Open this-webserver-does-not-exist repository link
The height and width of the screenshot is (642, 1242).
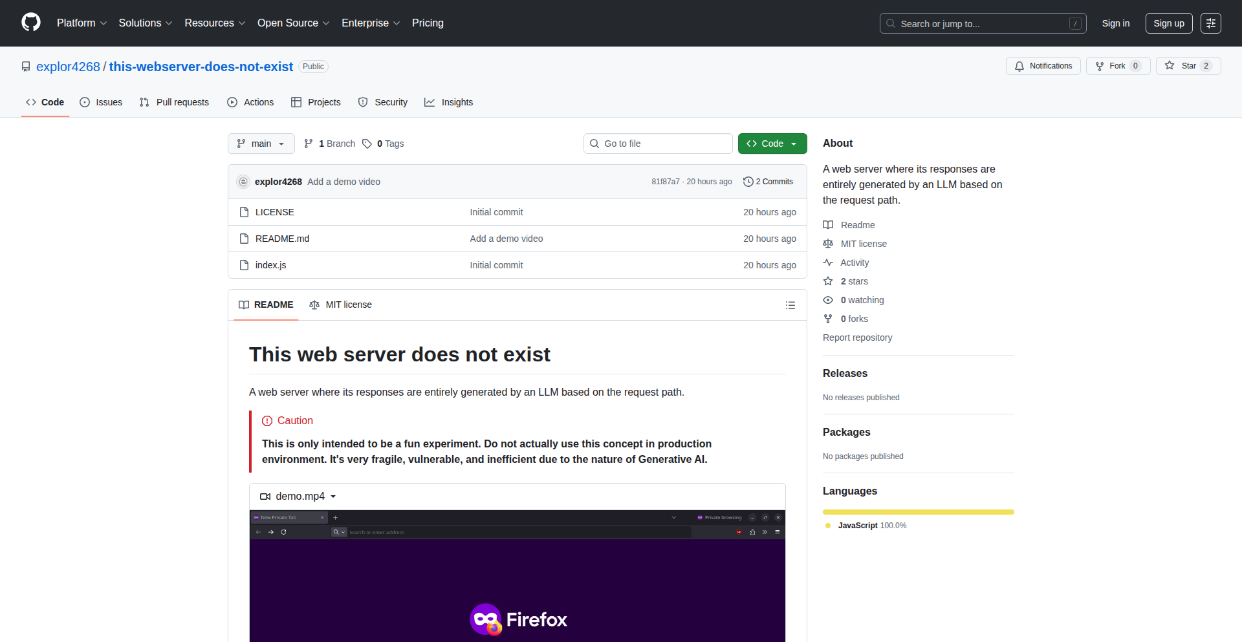pyautogui.click(x=201, y=67)
